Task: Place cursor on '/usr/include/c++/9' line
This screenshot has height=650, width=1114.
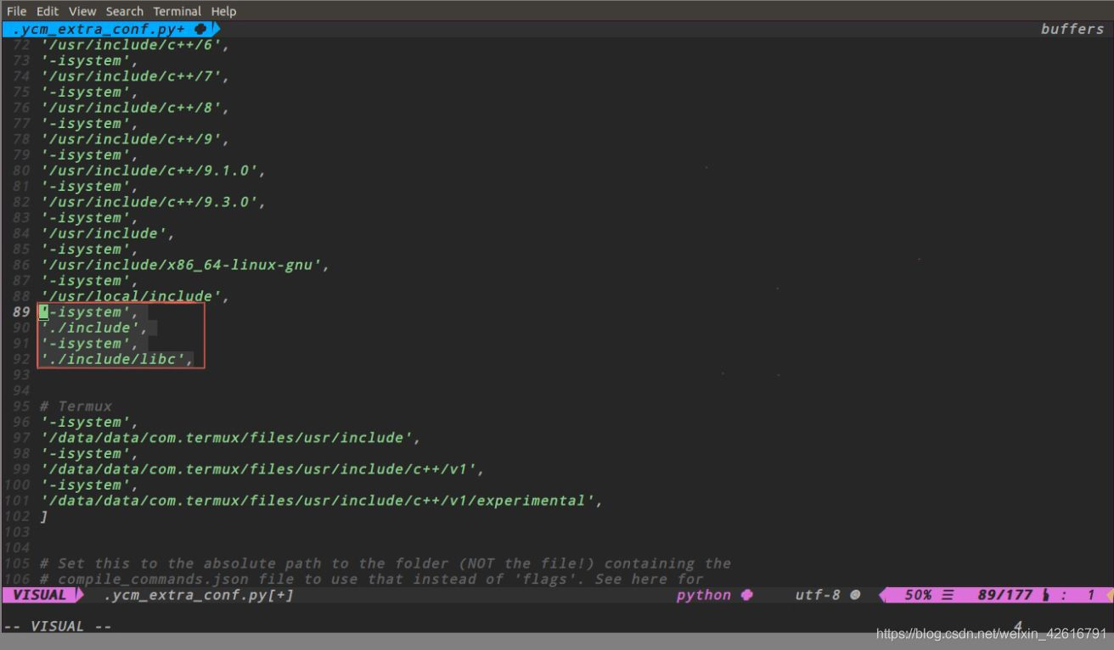Action: point(135,139)
